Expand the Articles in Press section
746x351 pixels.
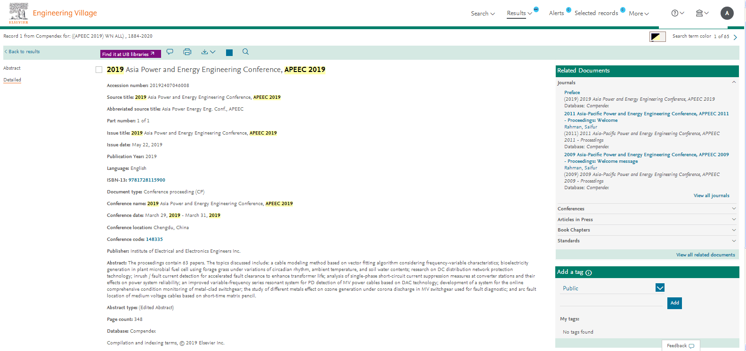tap(734, 219)
